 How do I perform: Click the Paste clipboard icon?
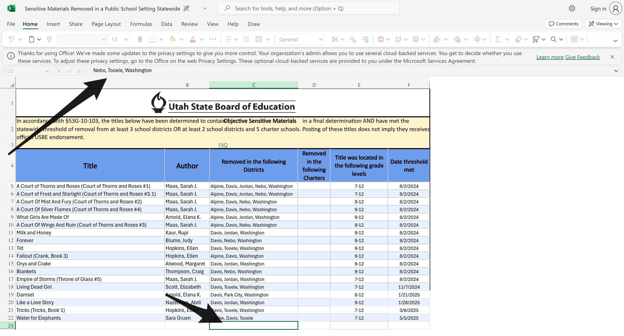coord(32,39)
